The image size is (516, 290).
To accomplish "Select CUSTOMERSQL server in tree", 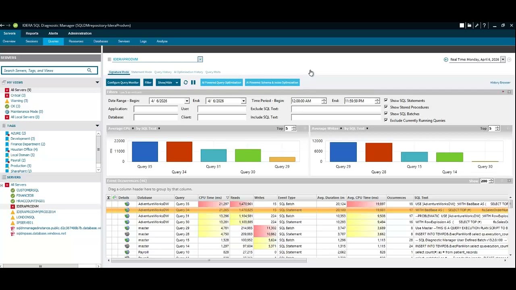I will [x=27, y=190].
